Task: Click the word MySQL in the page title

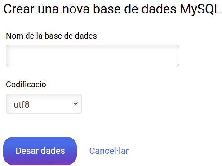Action: 200,9
